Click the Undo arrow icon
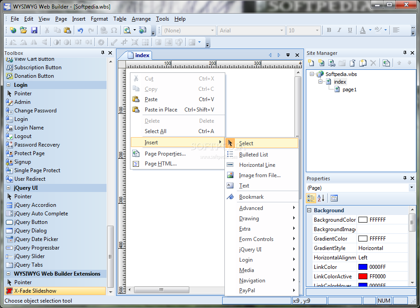The width and height of the screenshot is (420, 308). coord(80,30)
